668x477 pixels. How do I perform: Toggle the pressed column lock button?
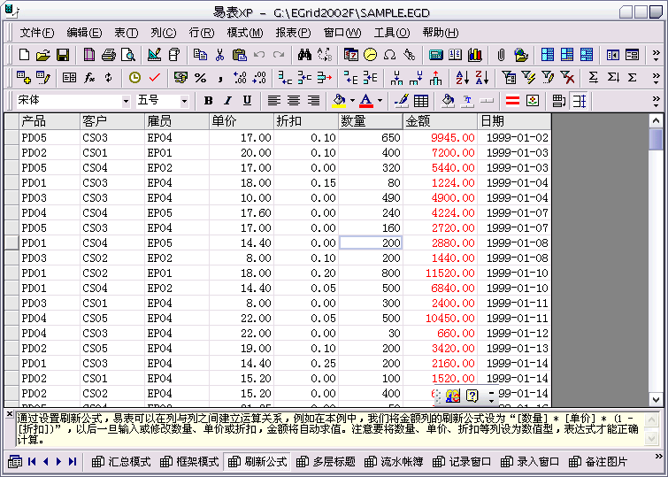579,101
